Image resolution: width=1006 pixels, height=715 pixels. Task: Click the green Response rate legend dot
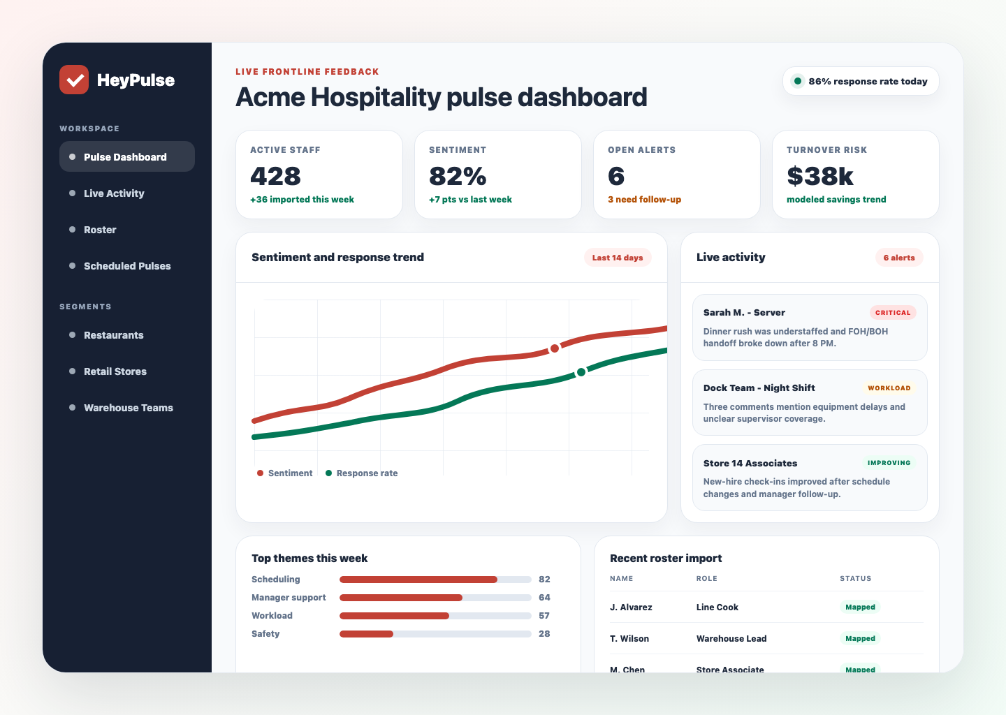click(329, 473)
